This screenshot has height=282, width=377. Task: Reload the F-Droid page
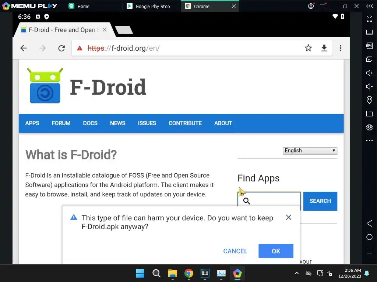pyautogui.click(x=61, y=48)
